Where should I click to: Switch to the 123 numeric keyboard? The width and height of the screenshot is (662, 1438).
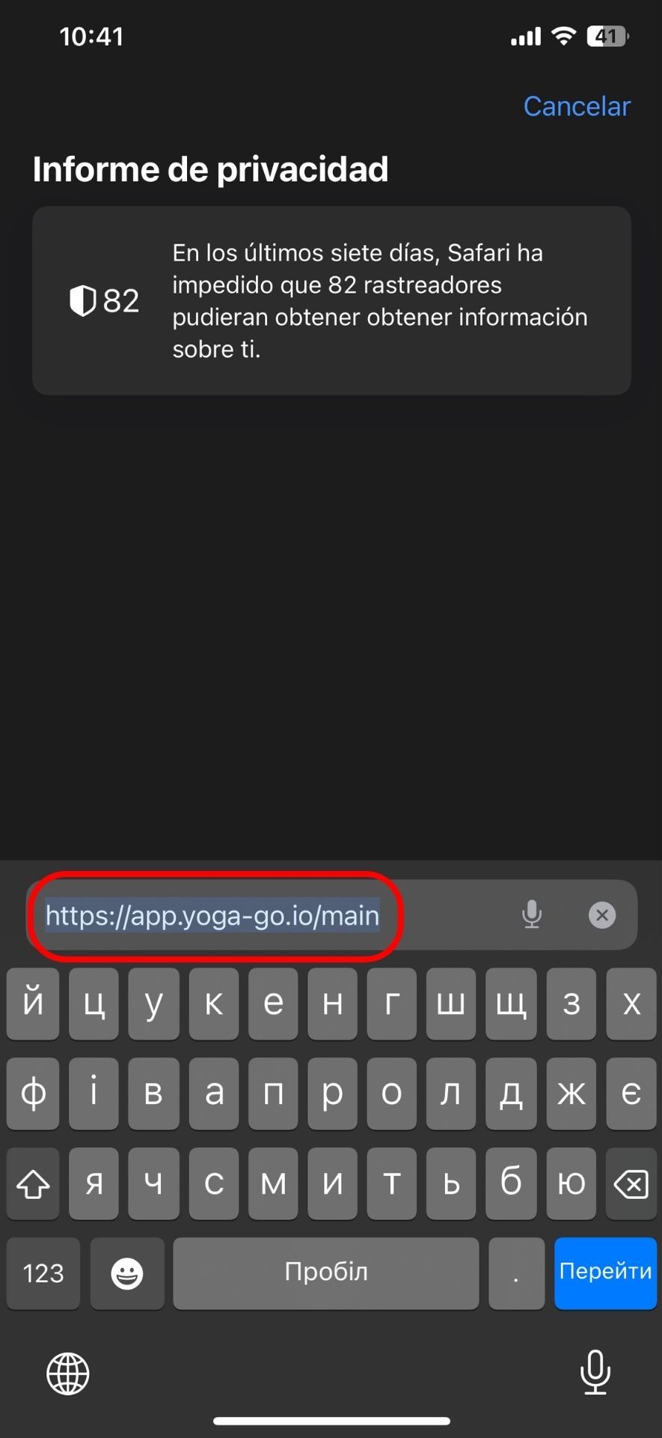(43, 1273)
